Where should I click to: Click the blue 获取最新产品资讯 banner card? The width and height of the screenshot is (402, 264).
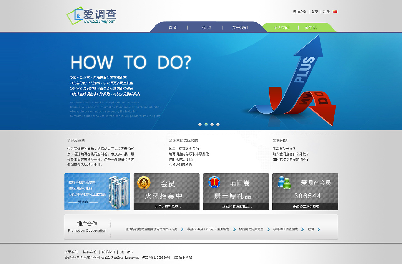(97, 192)
